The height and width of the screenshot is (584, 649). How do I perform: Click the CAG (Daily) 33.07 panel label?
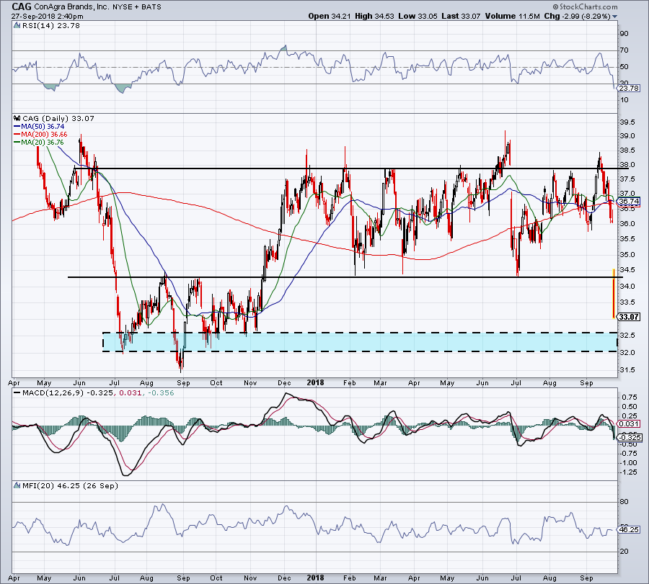(58, 118)
